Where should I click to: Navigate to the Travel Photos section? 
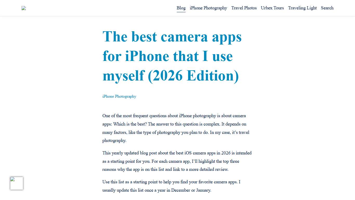(x=244, y=8)
